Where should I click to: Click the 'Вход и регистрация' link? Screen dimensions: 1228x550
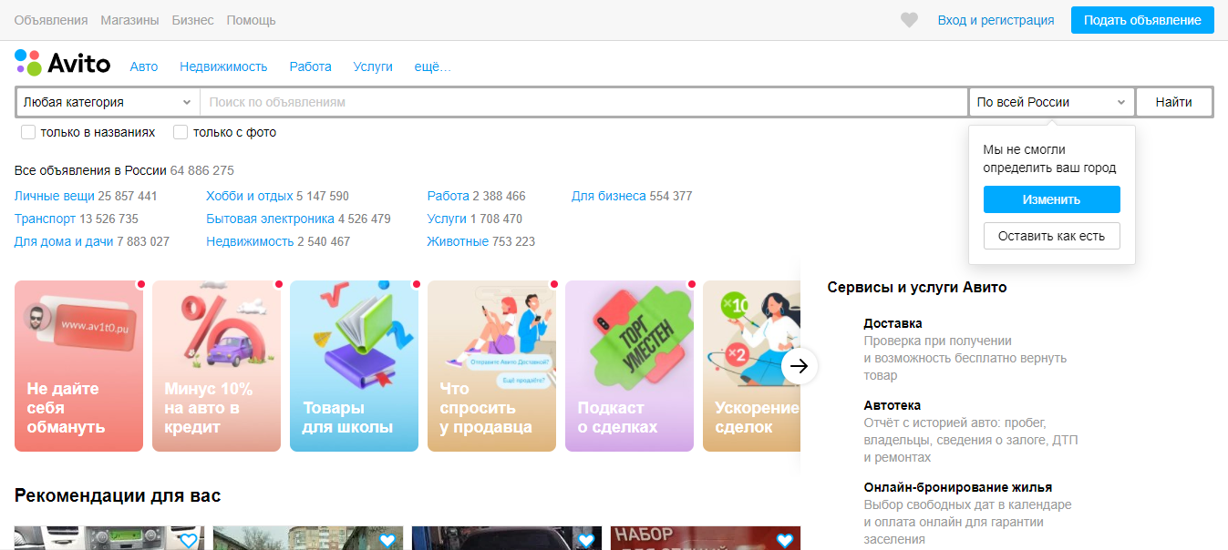click(x=996, y=20)
